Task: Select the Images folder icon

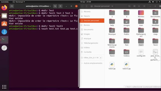Action: [x=127, y=22]
